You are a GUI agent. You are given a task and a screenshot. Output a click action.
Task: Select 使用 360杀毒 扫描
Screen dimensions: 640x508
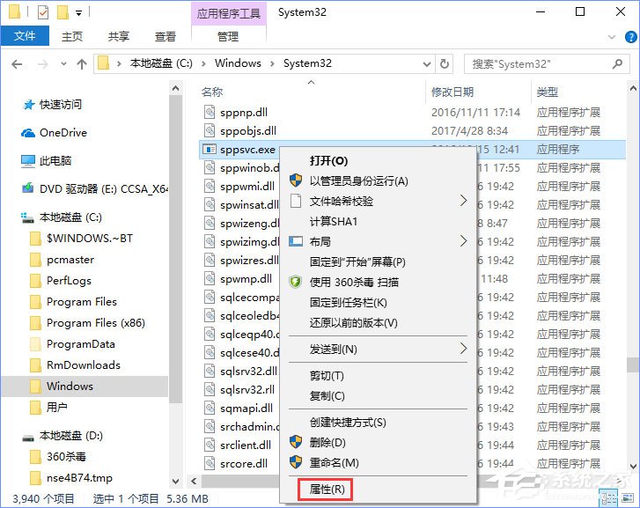378,283
